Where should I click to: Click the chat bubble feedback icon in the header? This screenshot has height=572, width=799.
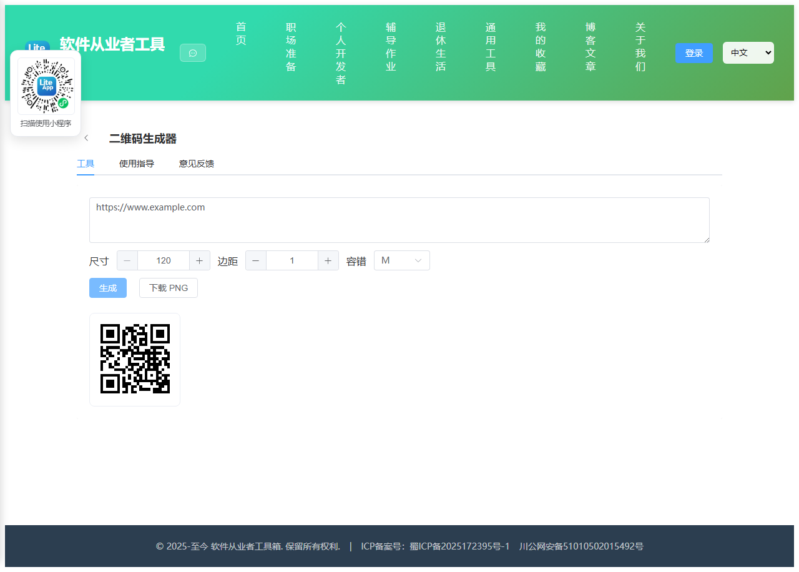[193, 53]
